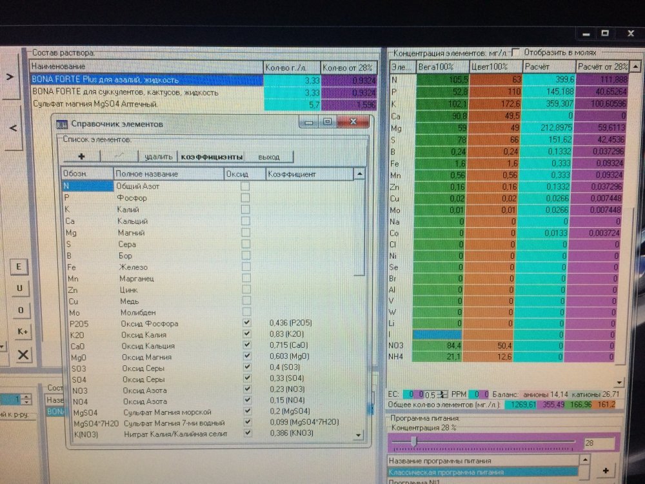Adjust the Концентрация 28% slider handle
Screen dimensions: 645x484
(414, 441)
